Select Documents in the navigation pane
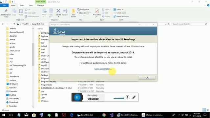The height and width of the screenshot is (118, 210). 12,99
